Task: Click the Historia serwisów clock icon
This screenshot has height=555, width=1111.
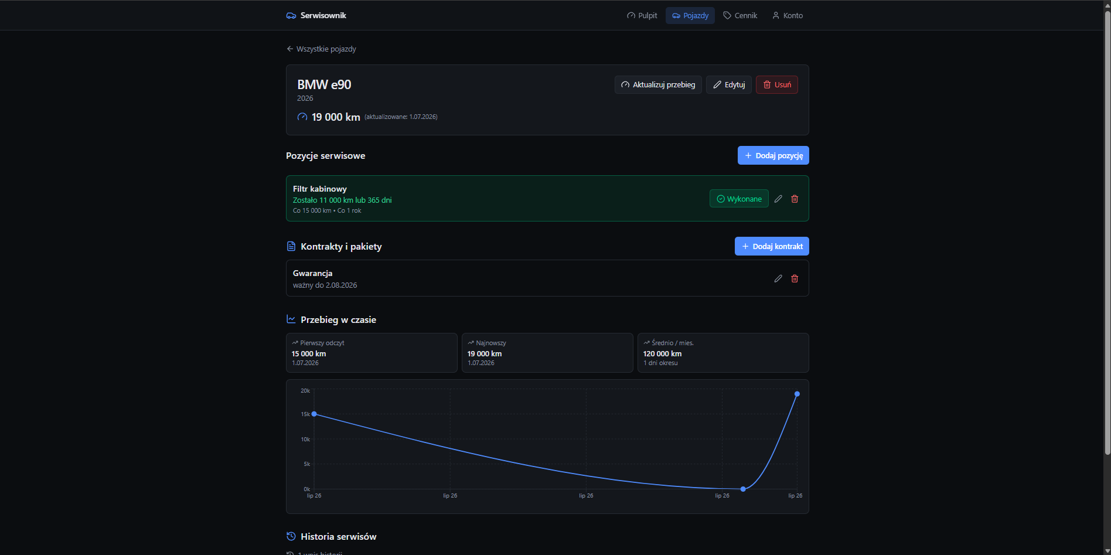Action: click(291, 536)
